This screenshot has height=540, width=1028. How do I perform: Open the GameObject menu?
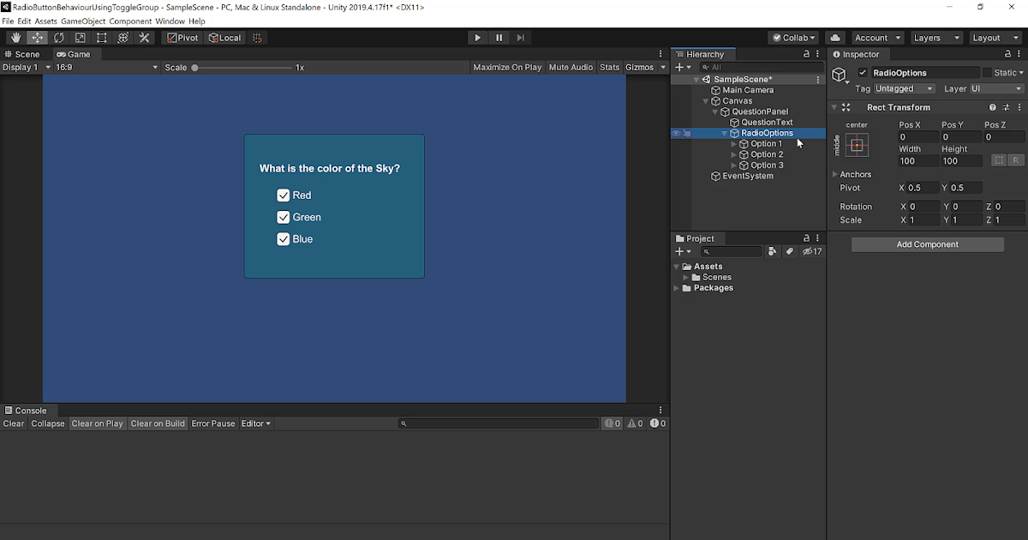pyautogui.click(x=82, y=21)
